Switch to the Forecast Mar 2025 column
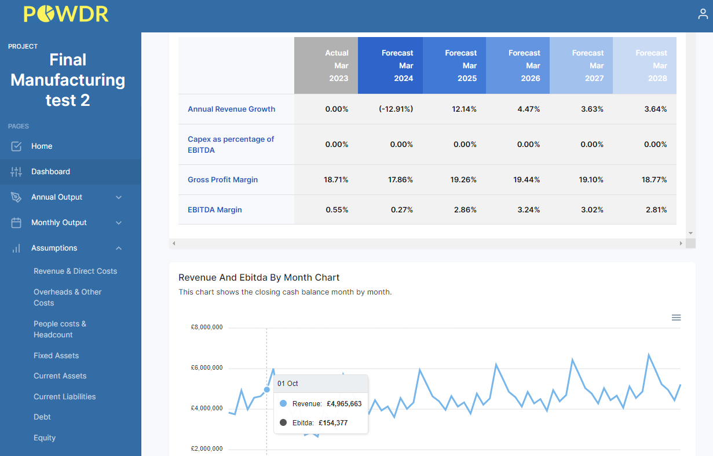713x456 pixels. (x=454, y=65)
